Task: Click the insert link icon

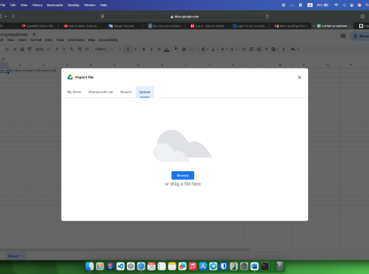Action: click(243, 49)
